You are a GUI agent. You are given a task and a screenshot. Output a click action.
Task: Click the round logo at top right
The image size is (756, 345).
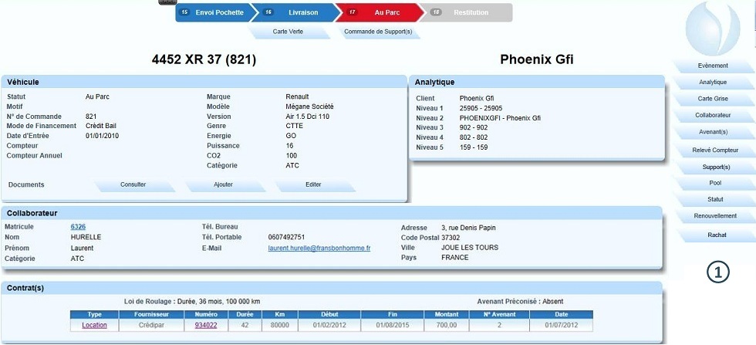(x=712, y=27)
